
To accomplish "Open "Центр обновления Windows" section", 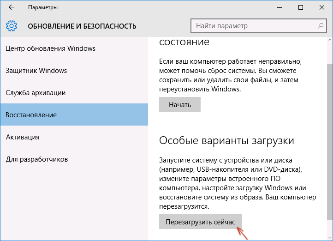I will (x=51, y=48).
